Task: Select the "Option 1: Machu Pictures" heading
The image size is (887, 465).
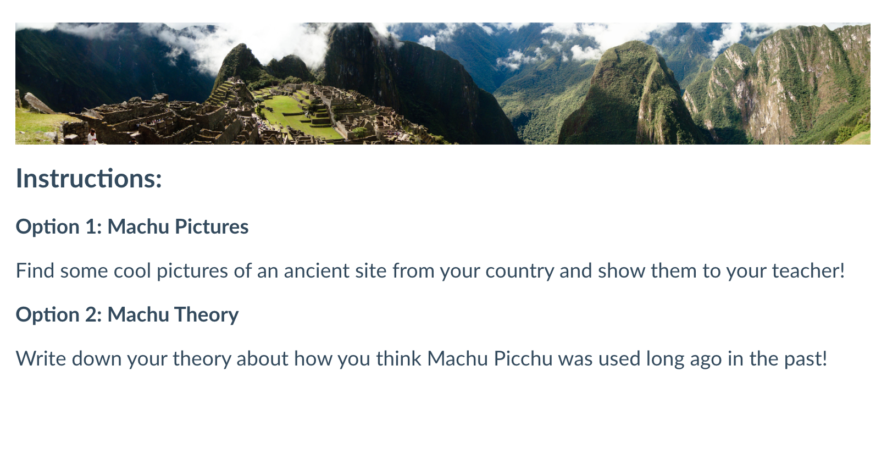Action: pyautogui.click(x=132, y=227)
